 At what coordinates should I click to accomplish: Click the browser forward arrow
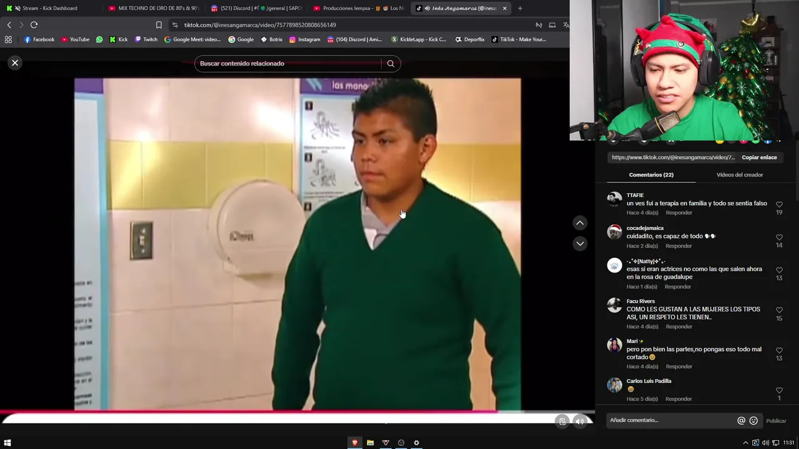click(x=21, y=25)
